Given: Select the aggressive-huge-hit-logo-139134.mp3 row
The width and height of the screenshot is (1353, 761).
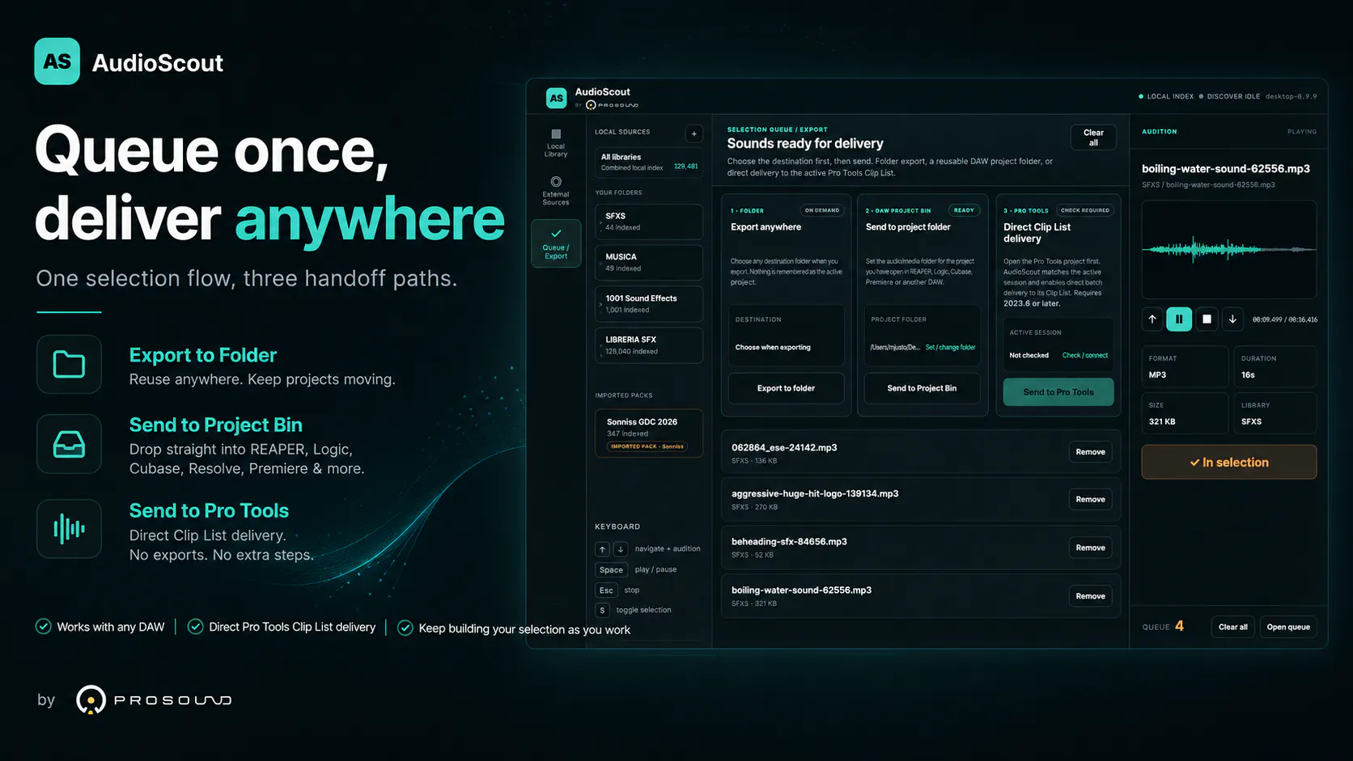Looking at the screenshot, I should pyautogui.click(x=921, y=500).
